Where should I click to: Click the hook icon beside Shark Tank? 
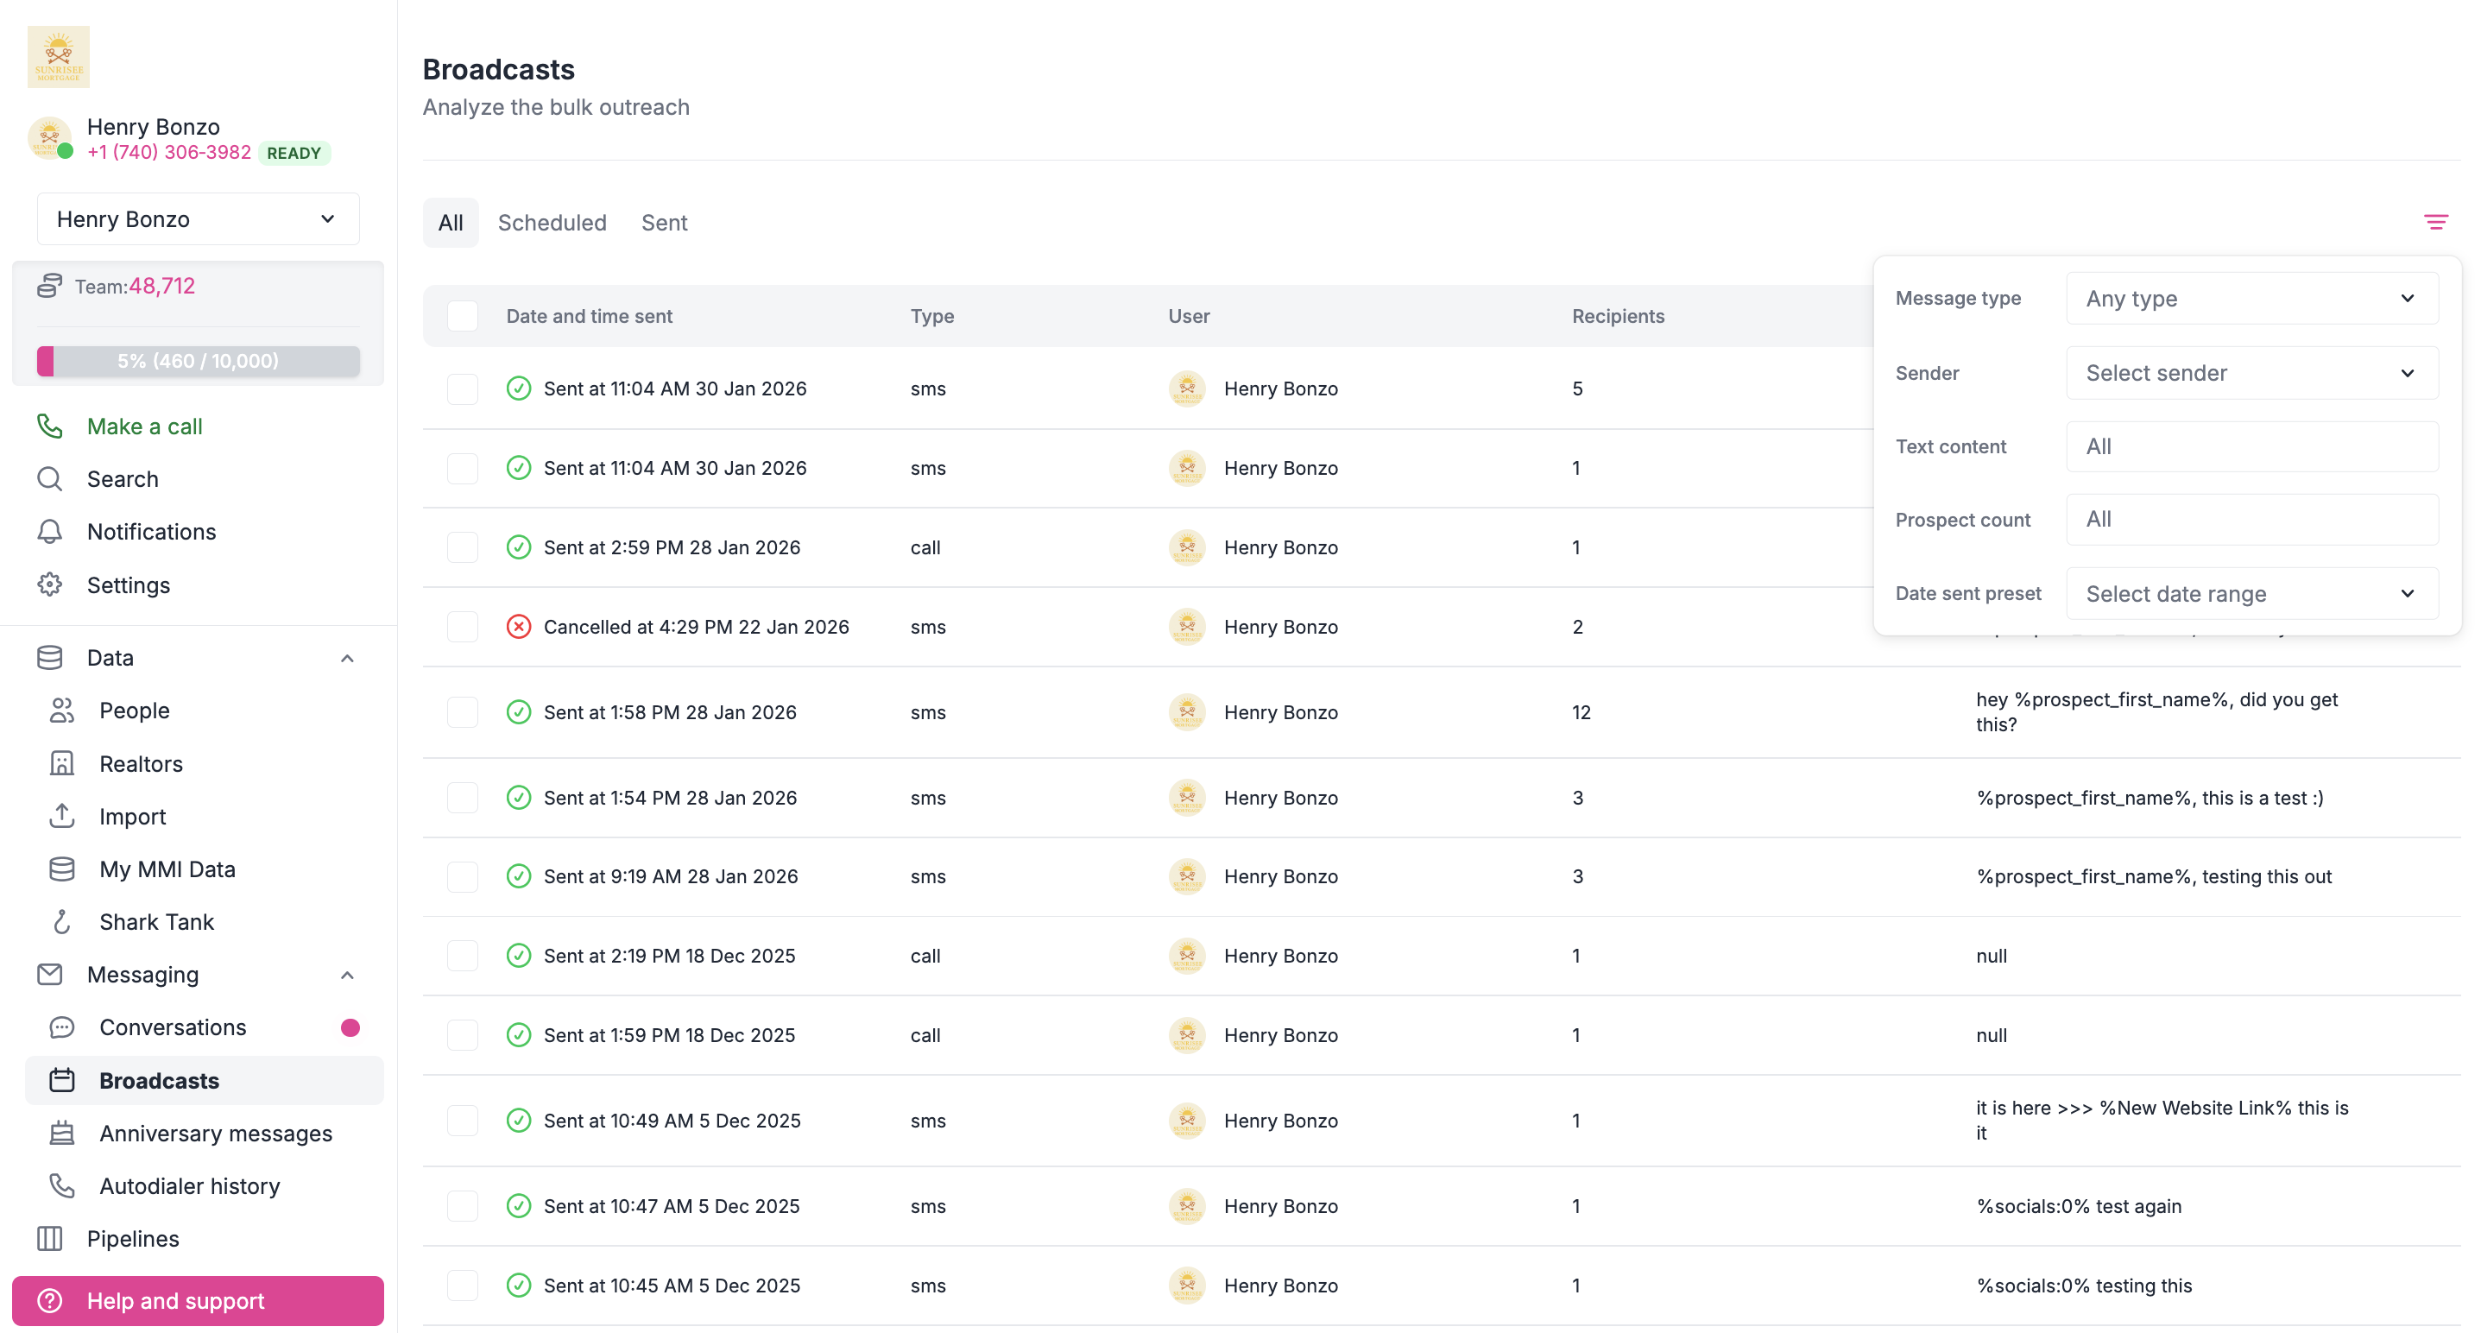click(61, 922)
